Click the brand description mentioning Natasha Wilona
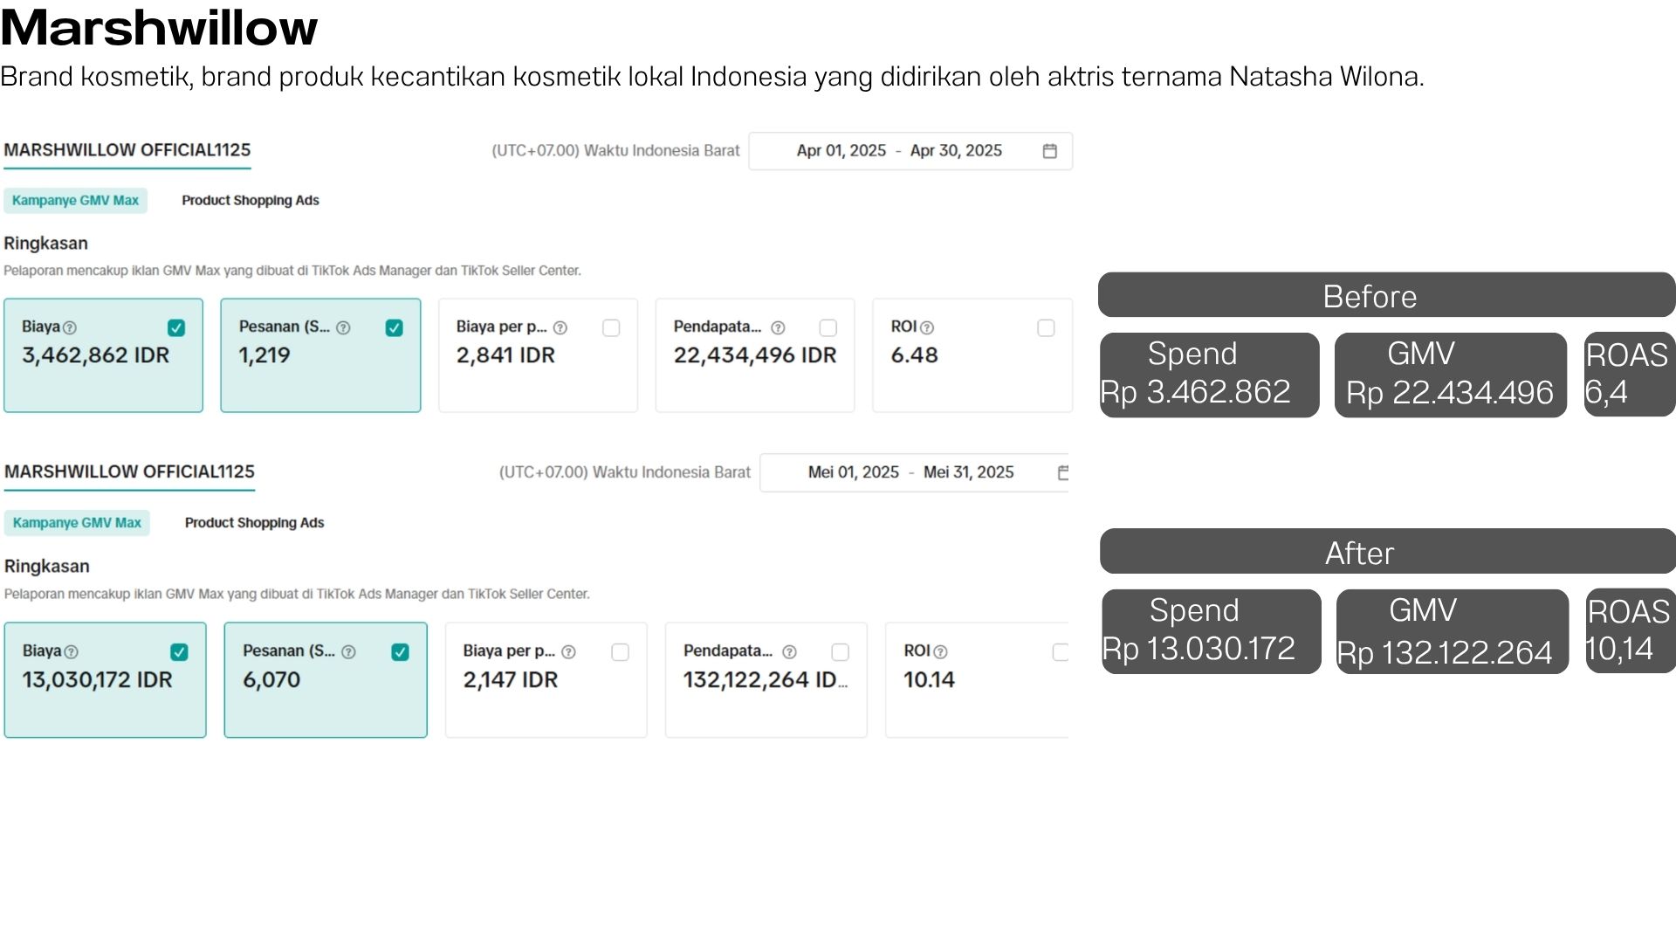 pos(712,77)
